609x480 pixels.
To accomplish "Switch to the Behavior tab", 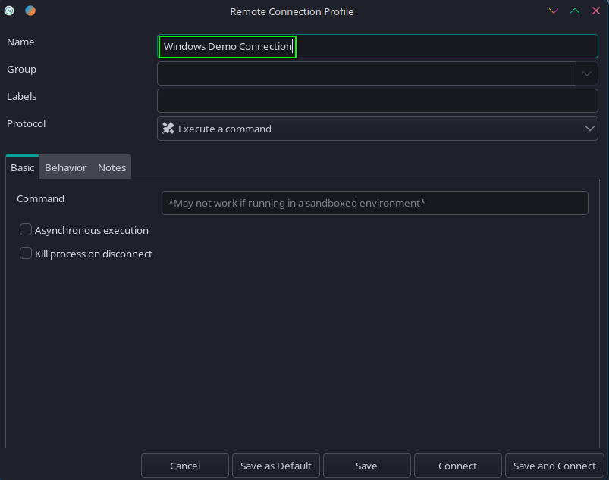I will pos(66,167).
